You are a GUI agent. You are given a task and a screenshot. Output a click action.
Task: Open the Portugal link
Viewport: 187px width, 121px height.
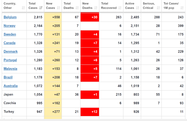[10, 60]
